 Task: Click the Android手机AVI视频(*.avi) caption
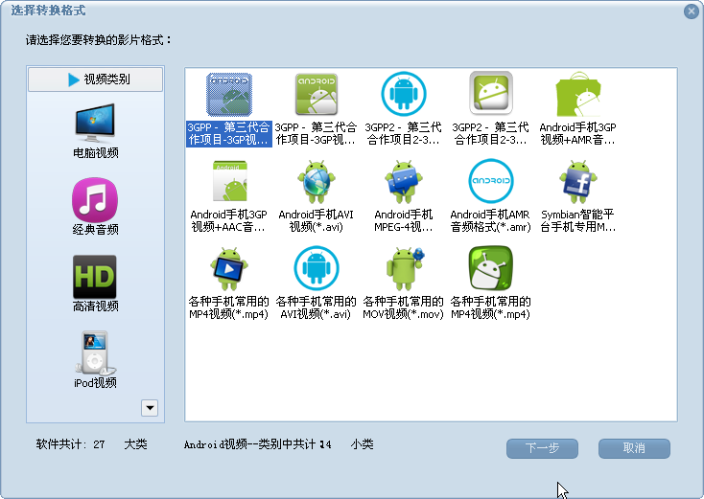point(317,221)
